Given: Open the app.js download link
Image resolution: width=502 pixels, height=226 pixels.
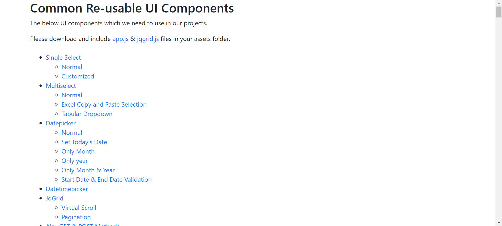Looking at the screenshot, I should pos(120,39).
